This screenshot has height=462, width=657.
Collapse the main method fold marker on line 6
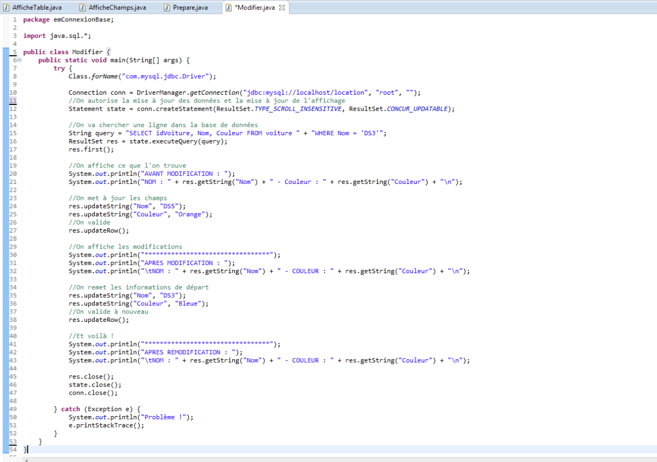coord(19,60)
